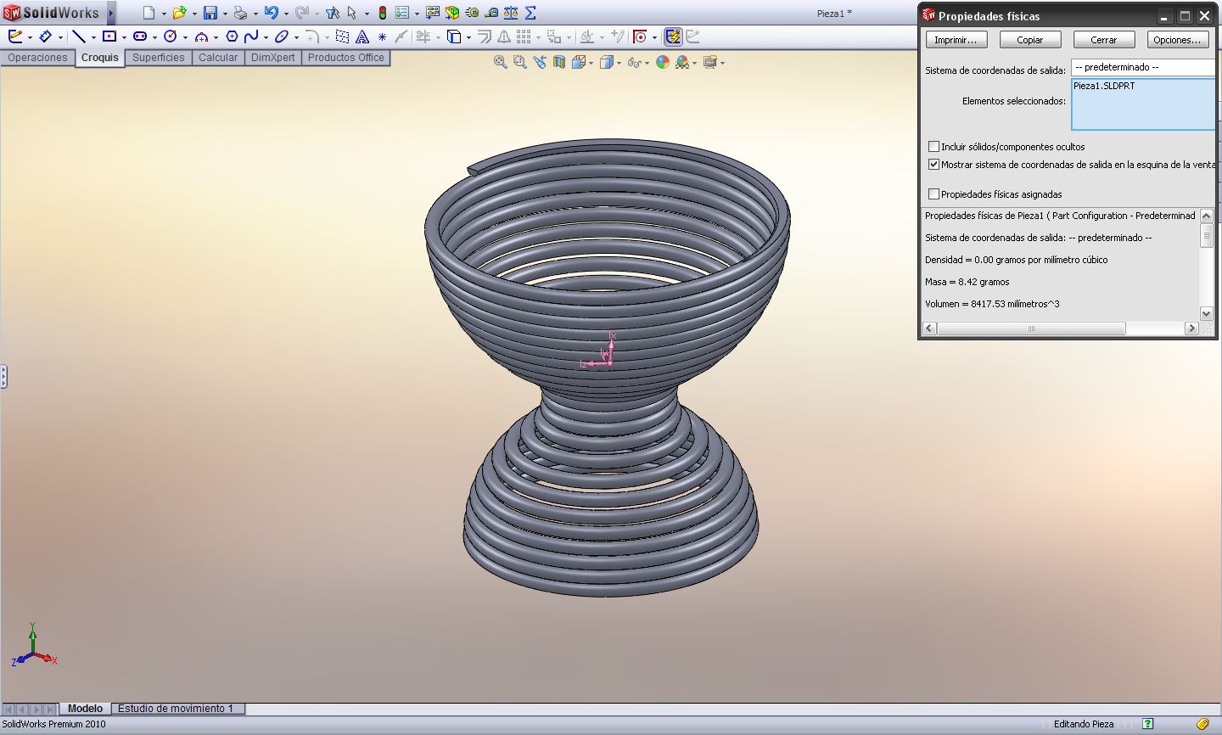
Task: Expand the Circle tool dropdown arrow
Action: tap(185, 37)
